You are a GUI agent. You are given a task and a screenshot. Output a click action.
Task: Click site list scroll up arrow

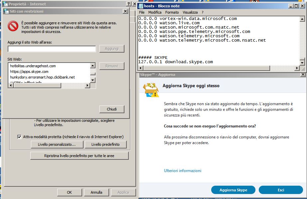(93, 66)
